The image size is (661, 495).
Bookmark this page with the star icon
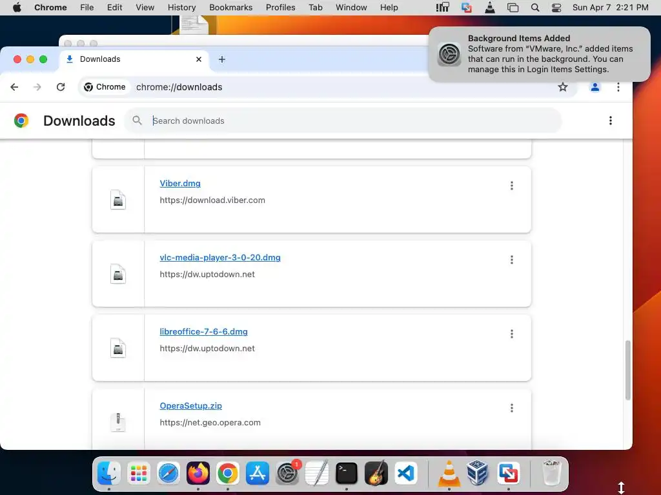click(563, 87)
